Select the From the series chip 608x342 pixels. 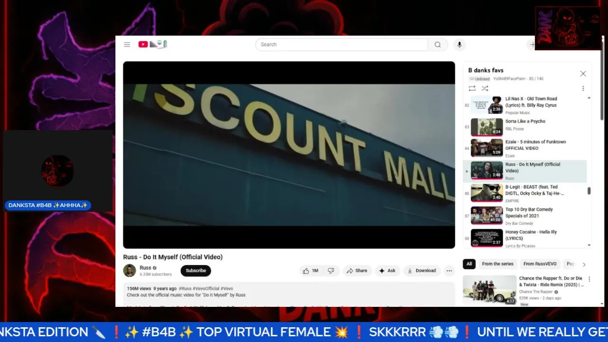click(x=497, y=264)
